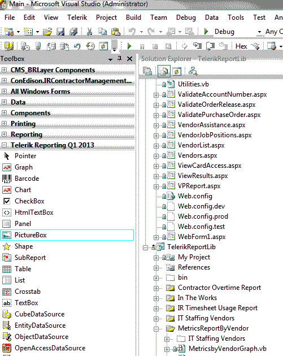Open the Team menu
283x356 pixels.
[x=158, y=18]
